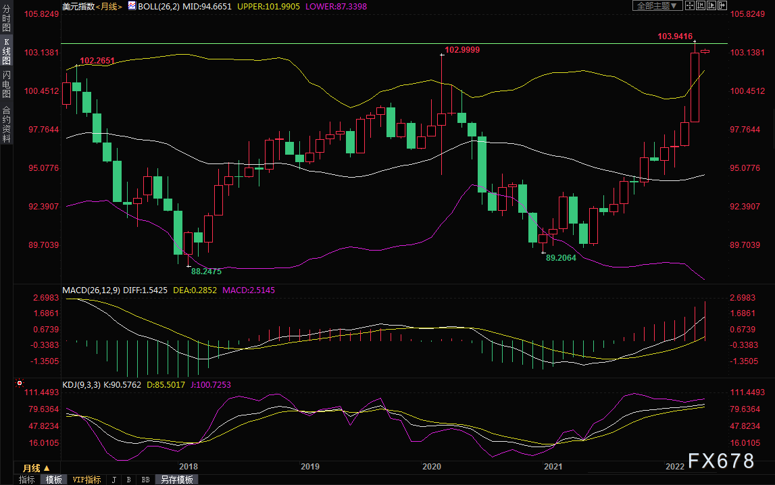Click the 2020 timeline year label
The width and height of the screenshot is (775, 485).
432,467
